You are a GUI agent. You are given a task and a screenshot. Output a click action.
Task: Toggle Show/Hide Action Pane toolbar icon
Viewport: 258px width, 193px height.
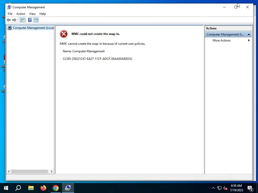(x=36, y=20)
